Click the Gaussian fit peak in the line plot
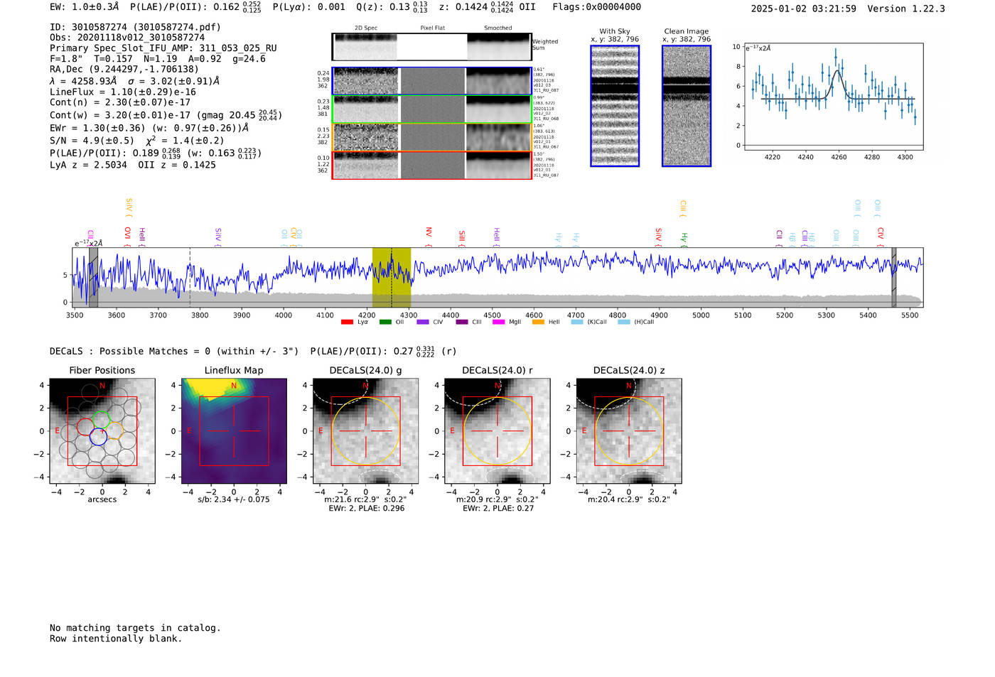Viewport: 995px width, 677px height. [x=837, y=70]
